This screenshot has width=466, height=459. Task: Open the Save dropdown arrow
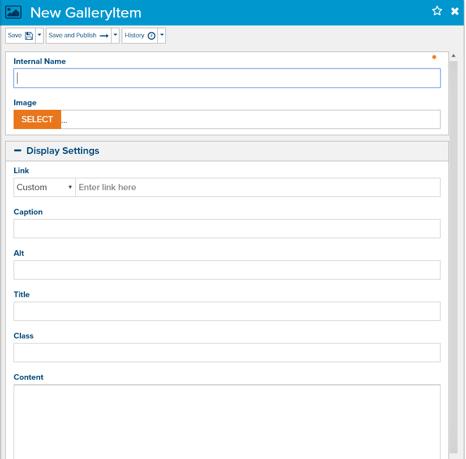[39, 36]
